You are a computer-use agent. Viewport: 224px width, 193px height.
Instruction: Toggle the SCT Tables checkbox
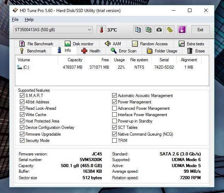(x=114, y=127)
